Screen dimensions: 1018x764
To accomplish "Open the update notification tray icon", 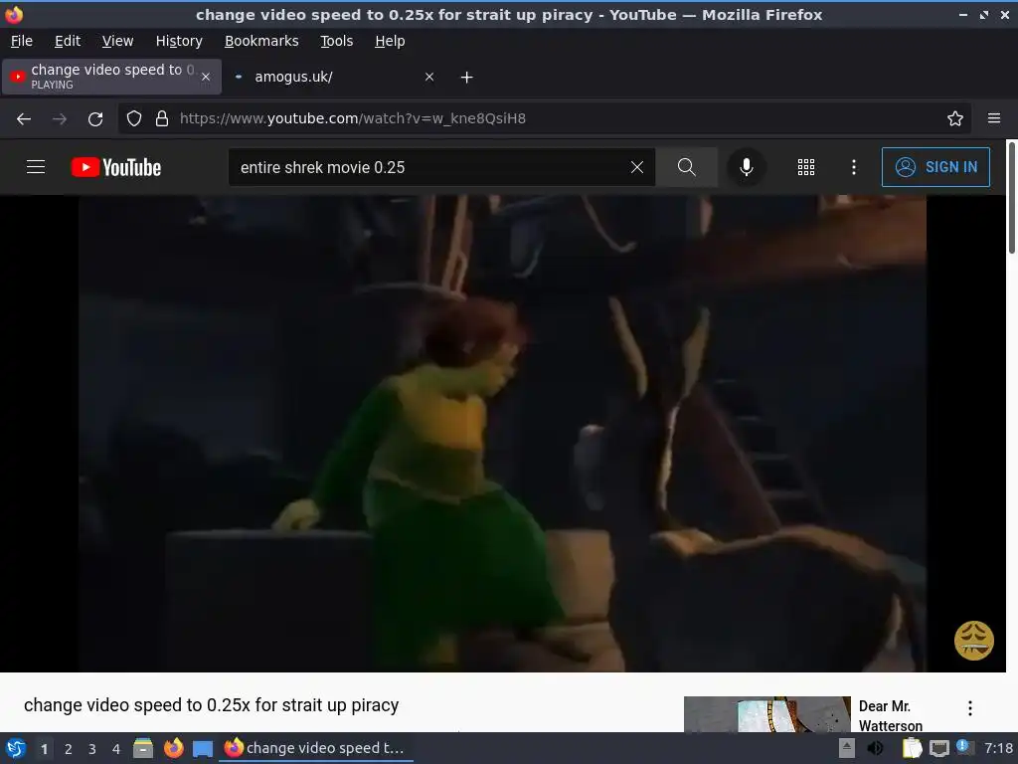I will coord(964,747).
